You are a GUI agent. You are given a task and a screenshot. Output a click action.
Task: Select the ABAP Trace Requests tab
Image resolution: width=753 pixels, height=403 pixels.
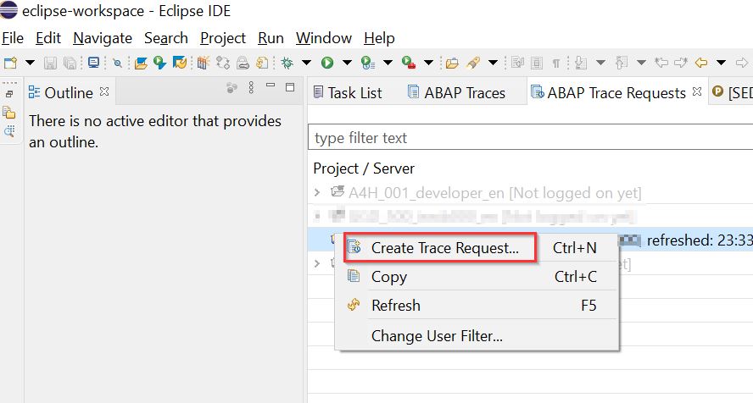(609, 92)
